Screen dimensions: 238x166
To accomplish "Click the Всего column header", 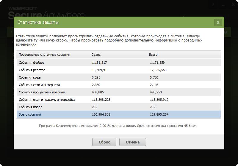I will pyautogui.click(x=153, y=55).
